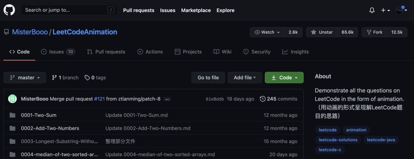Open the plus create-new dropdown
This screenshot has height=159, width=414.
click(386, 10)
